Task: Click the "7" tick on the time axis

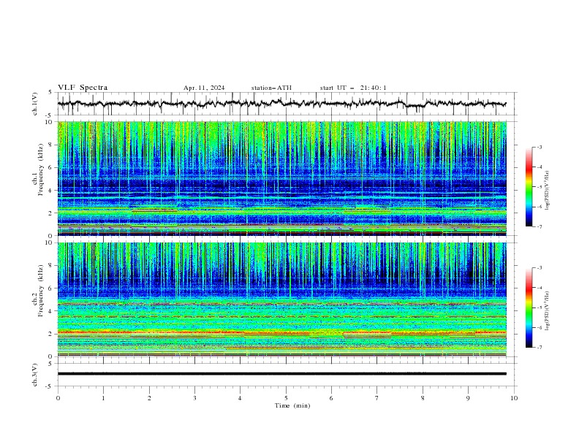Action: point(377,398)
